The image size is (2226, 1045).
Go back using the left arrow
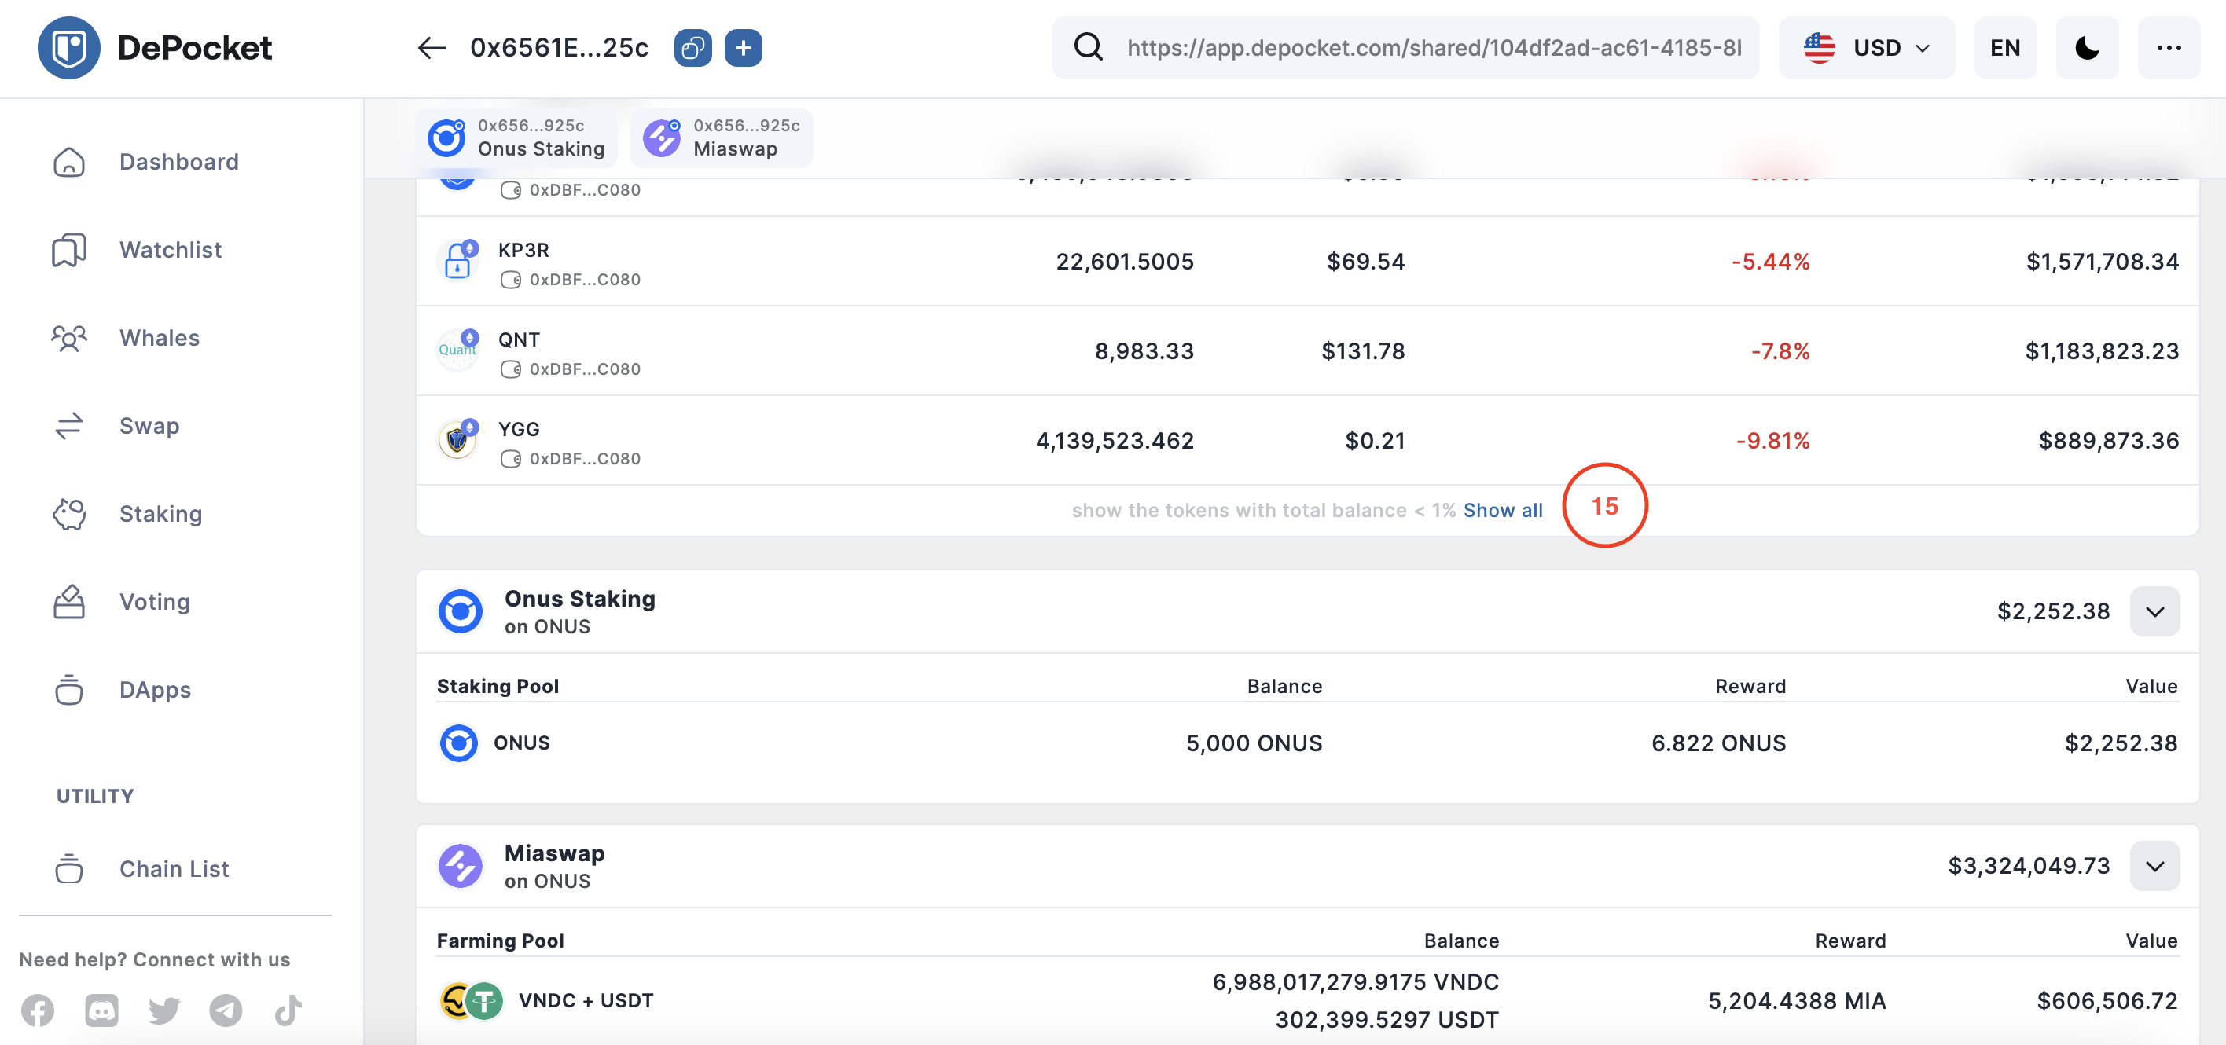(432, 47)
